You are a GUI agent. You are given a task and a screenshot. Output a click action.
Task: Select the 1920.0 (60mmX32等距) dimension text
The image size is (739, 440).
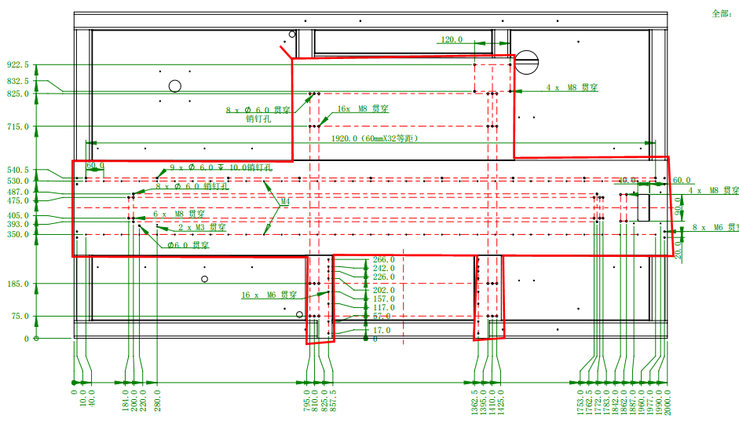pos(374,138)
